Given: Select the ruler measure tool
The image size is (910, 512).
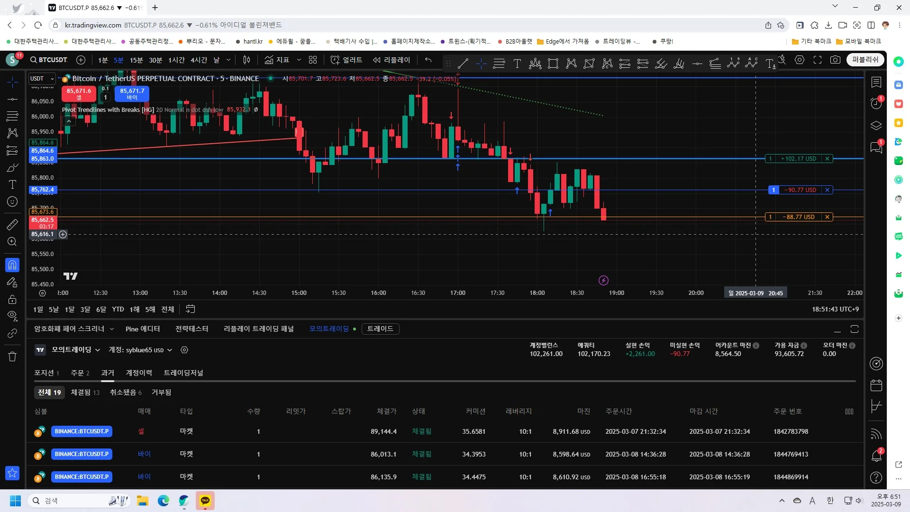Looking at the screenshot, I should pyautogui.click(x=12, y=224).
